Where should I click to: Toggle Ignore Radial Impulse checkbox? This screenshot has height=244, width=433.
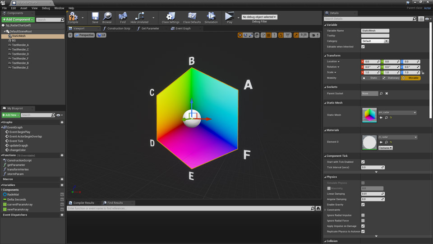[363, 215]
